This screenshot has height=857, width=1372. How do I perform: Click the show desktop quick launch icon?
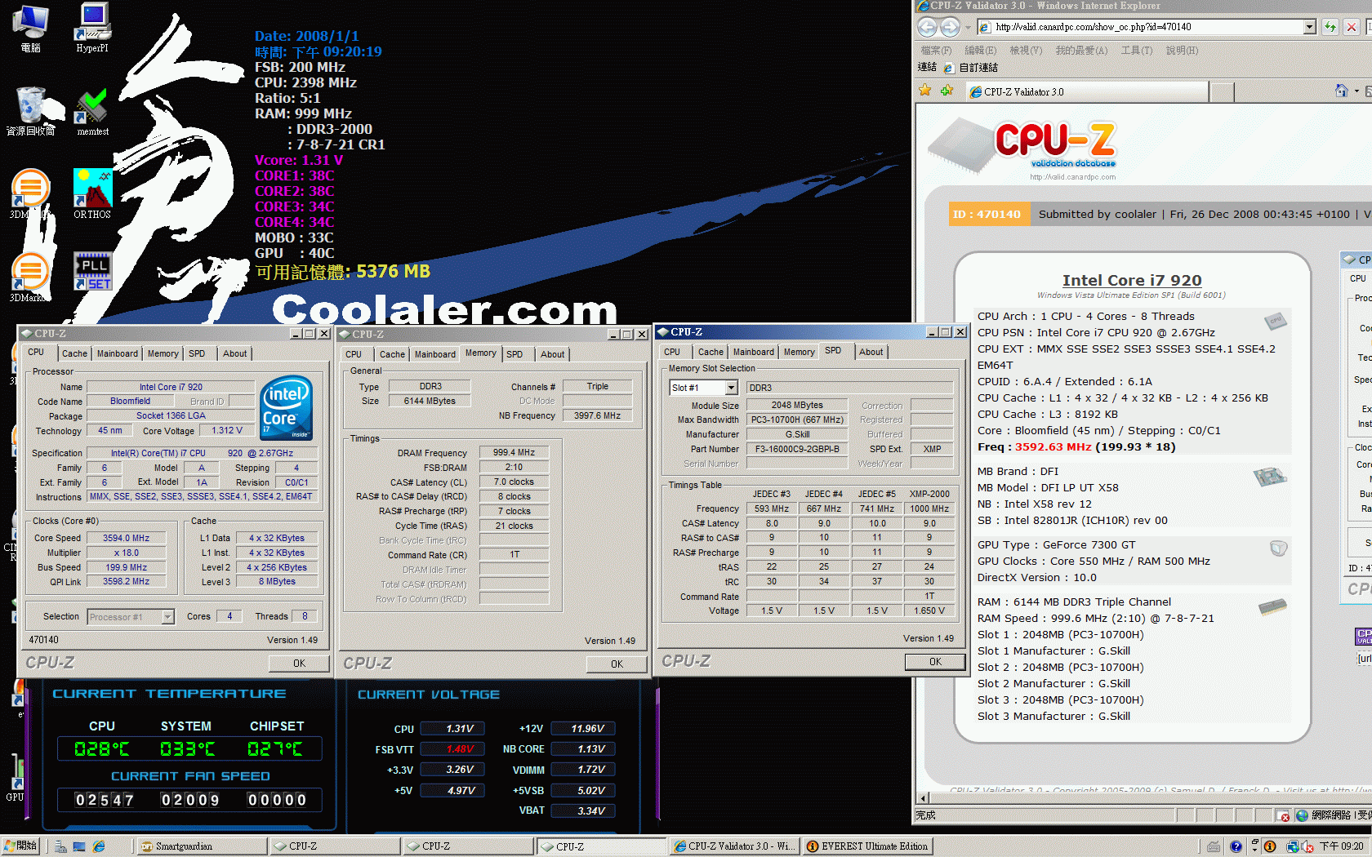coord(79,846)
